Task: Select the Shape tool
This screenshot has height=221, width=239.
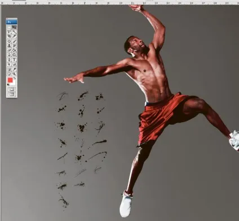Action: tap(14, 64)
